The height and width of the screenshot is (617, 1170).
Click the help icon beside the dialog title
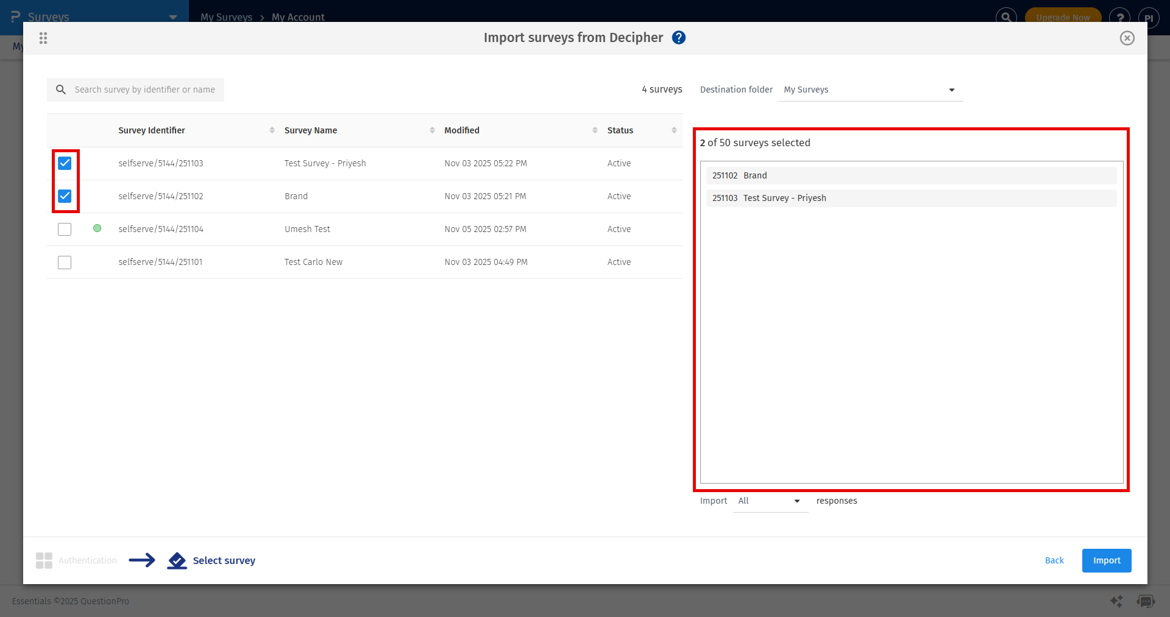[x=678, y=38]
